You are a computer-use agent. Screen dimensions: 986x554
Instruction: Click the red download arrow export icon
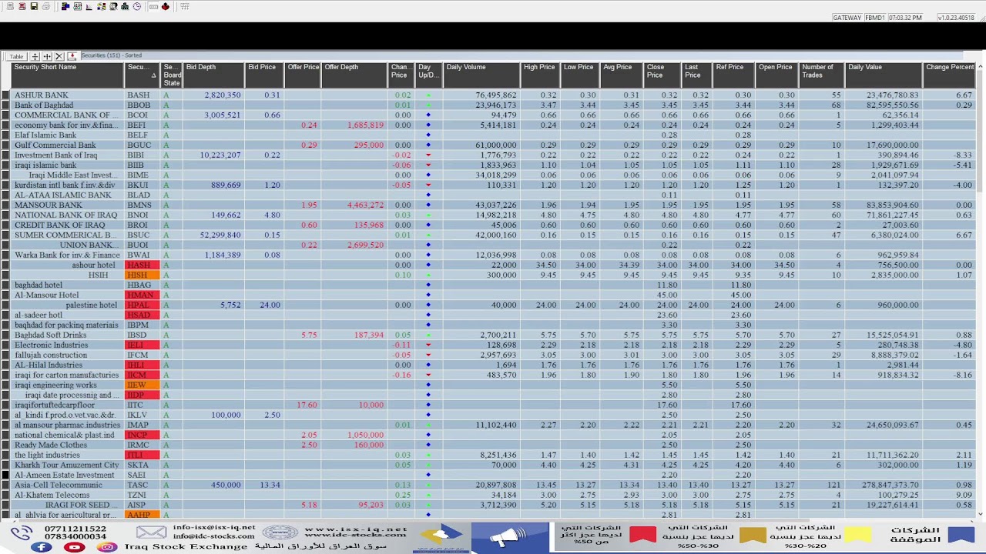(x=72, y=56)
